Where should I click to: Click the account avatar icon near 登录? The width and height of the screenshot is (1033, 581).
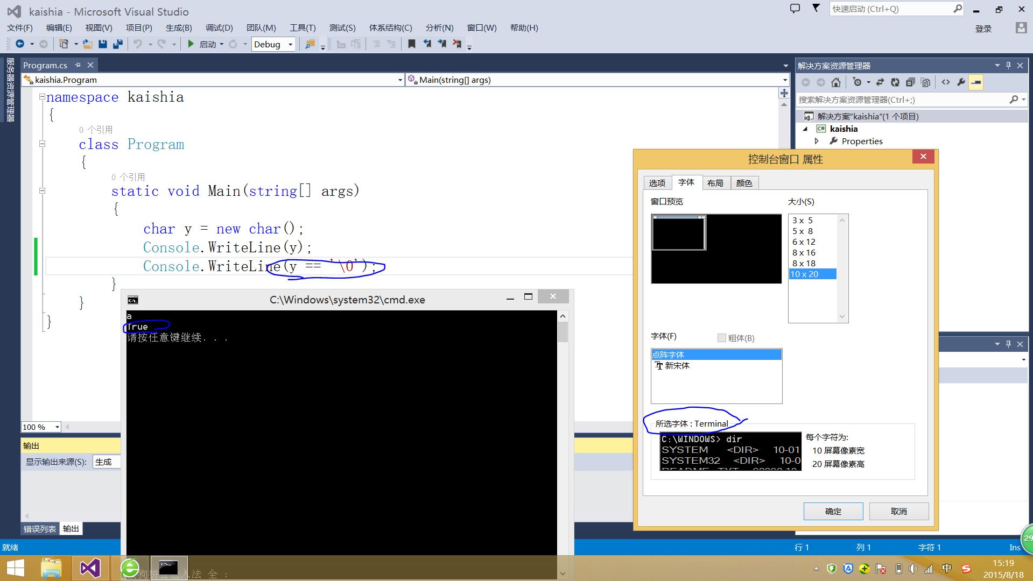pyautogui.click(x=1021, y=28)
